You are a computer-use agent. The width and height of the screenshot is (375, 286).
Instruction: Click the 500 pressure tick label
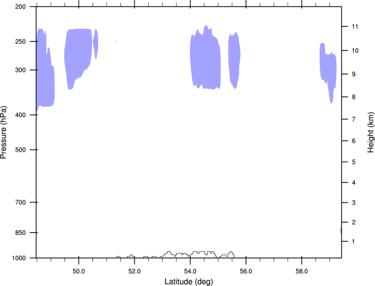tap(20, 150)
